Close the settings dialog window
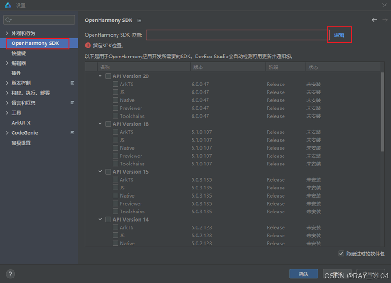This screenshot has width=391, height=283. [x=385, y=5]
